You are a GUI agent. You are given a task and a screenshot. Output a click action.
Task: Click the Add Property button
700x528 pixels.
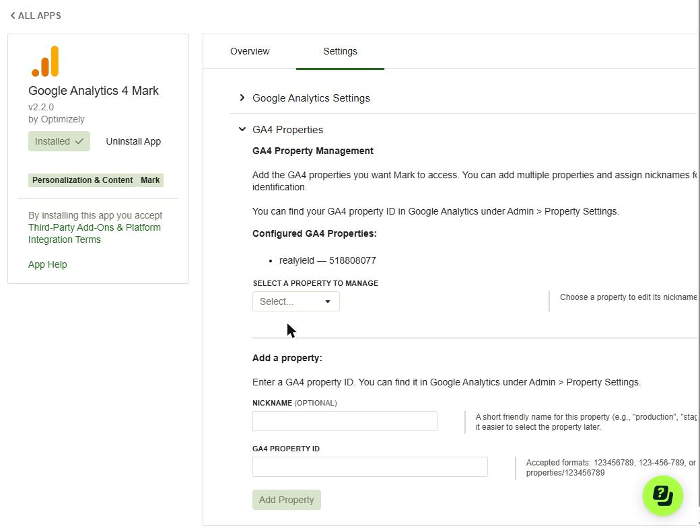(287, 500)
